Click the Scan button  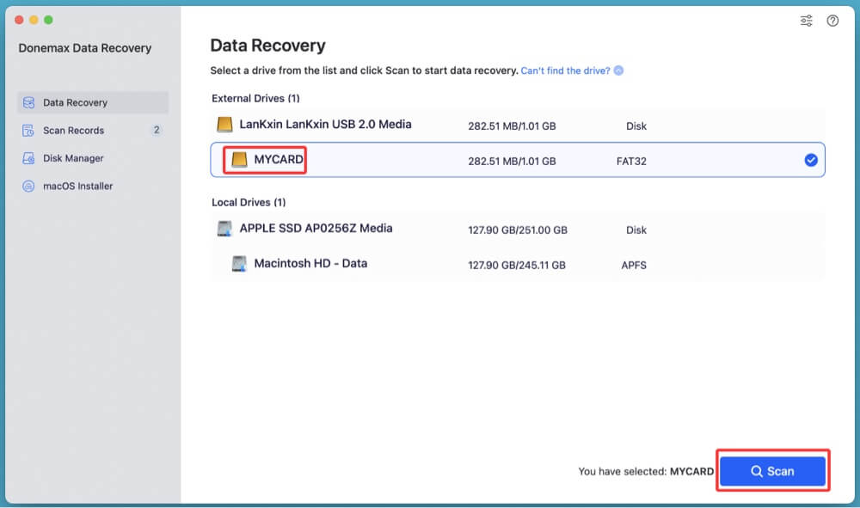(x=771, y=471)
